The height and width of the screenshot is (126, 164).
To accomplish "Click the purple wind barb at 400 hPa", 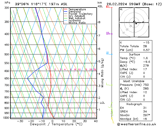I will coord(109,33).
